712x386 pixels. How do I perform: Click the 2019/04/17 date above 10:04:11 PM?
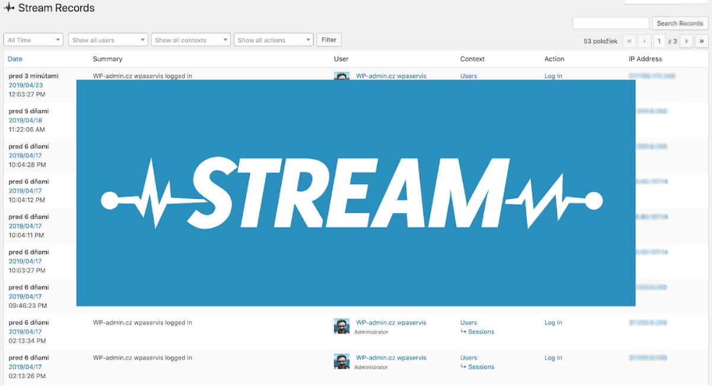coord(26,226)
